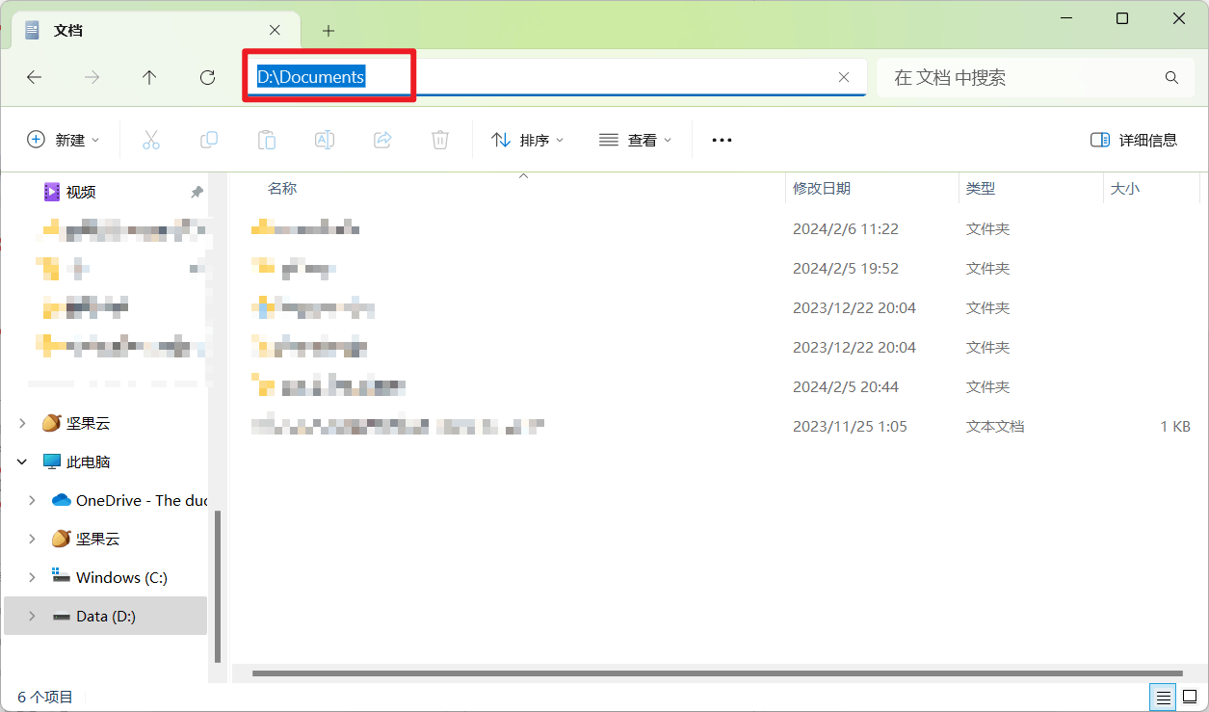Expand the first 坚果云 tree node

23,423
